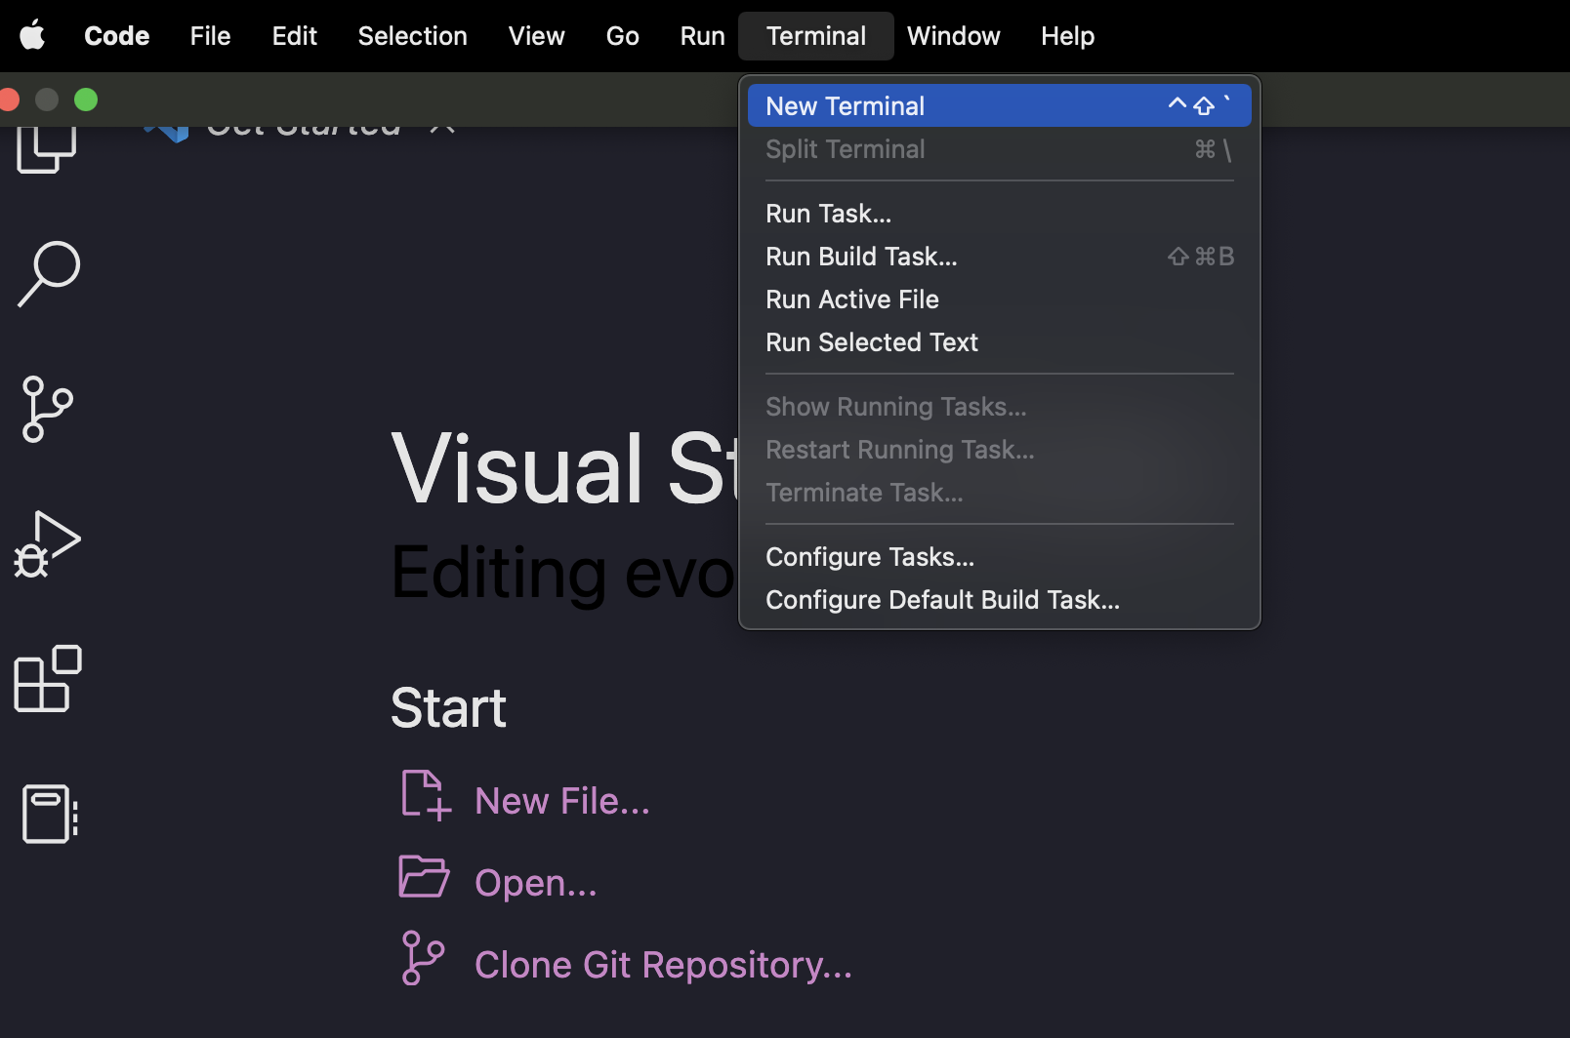Choose Configure Default Build Task...

click(x=999, y=600)
